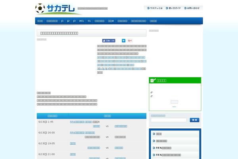Click the sidebar search text field
The image size is (238, 159).
point(169,120)
